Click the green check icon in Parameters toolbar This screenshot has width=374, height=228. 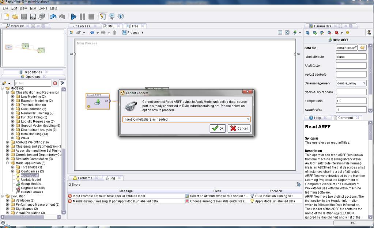click(315, 33)
